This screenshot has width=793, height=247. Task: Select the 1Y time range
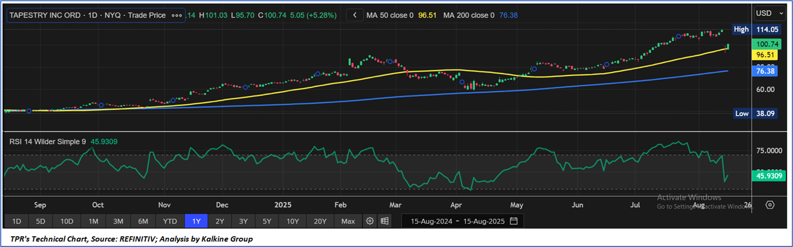click(x=196, y=221)
